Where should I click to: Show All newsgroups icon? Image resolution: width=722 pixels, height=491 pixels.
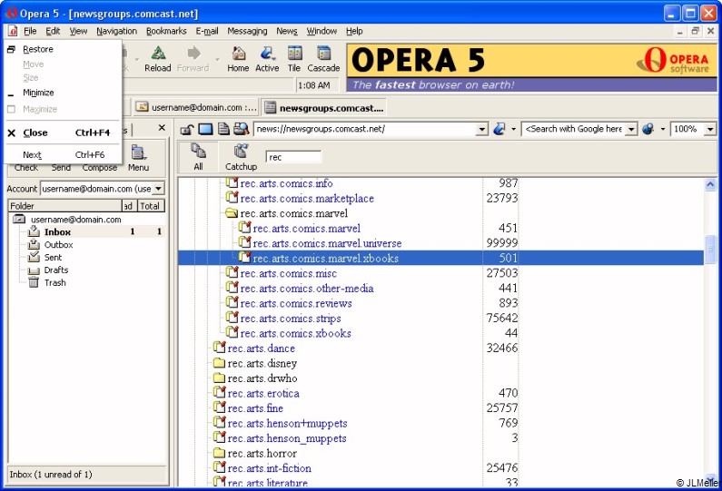coord(199,151)
